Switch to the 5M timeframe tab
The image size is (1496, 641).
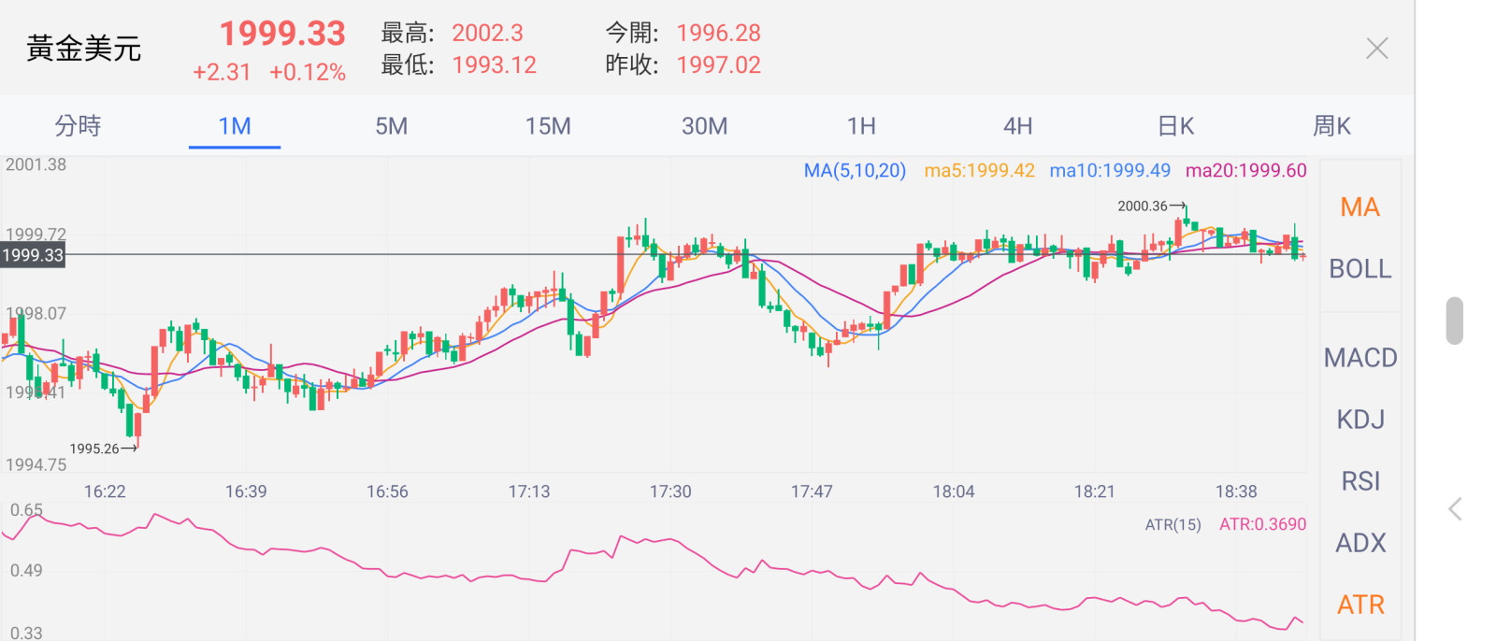click(x=391, y=126)
